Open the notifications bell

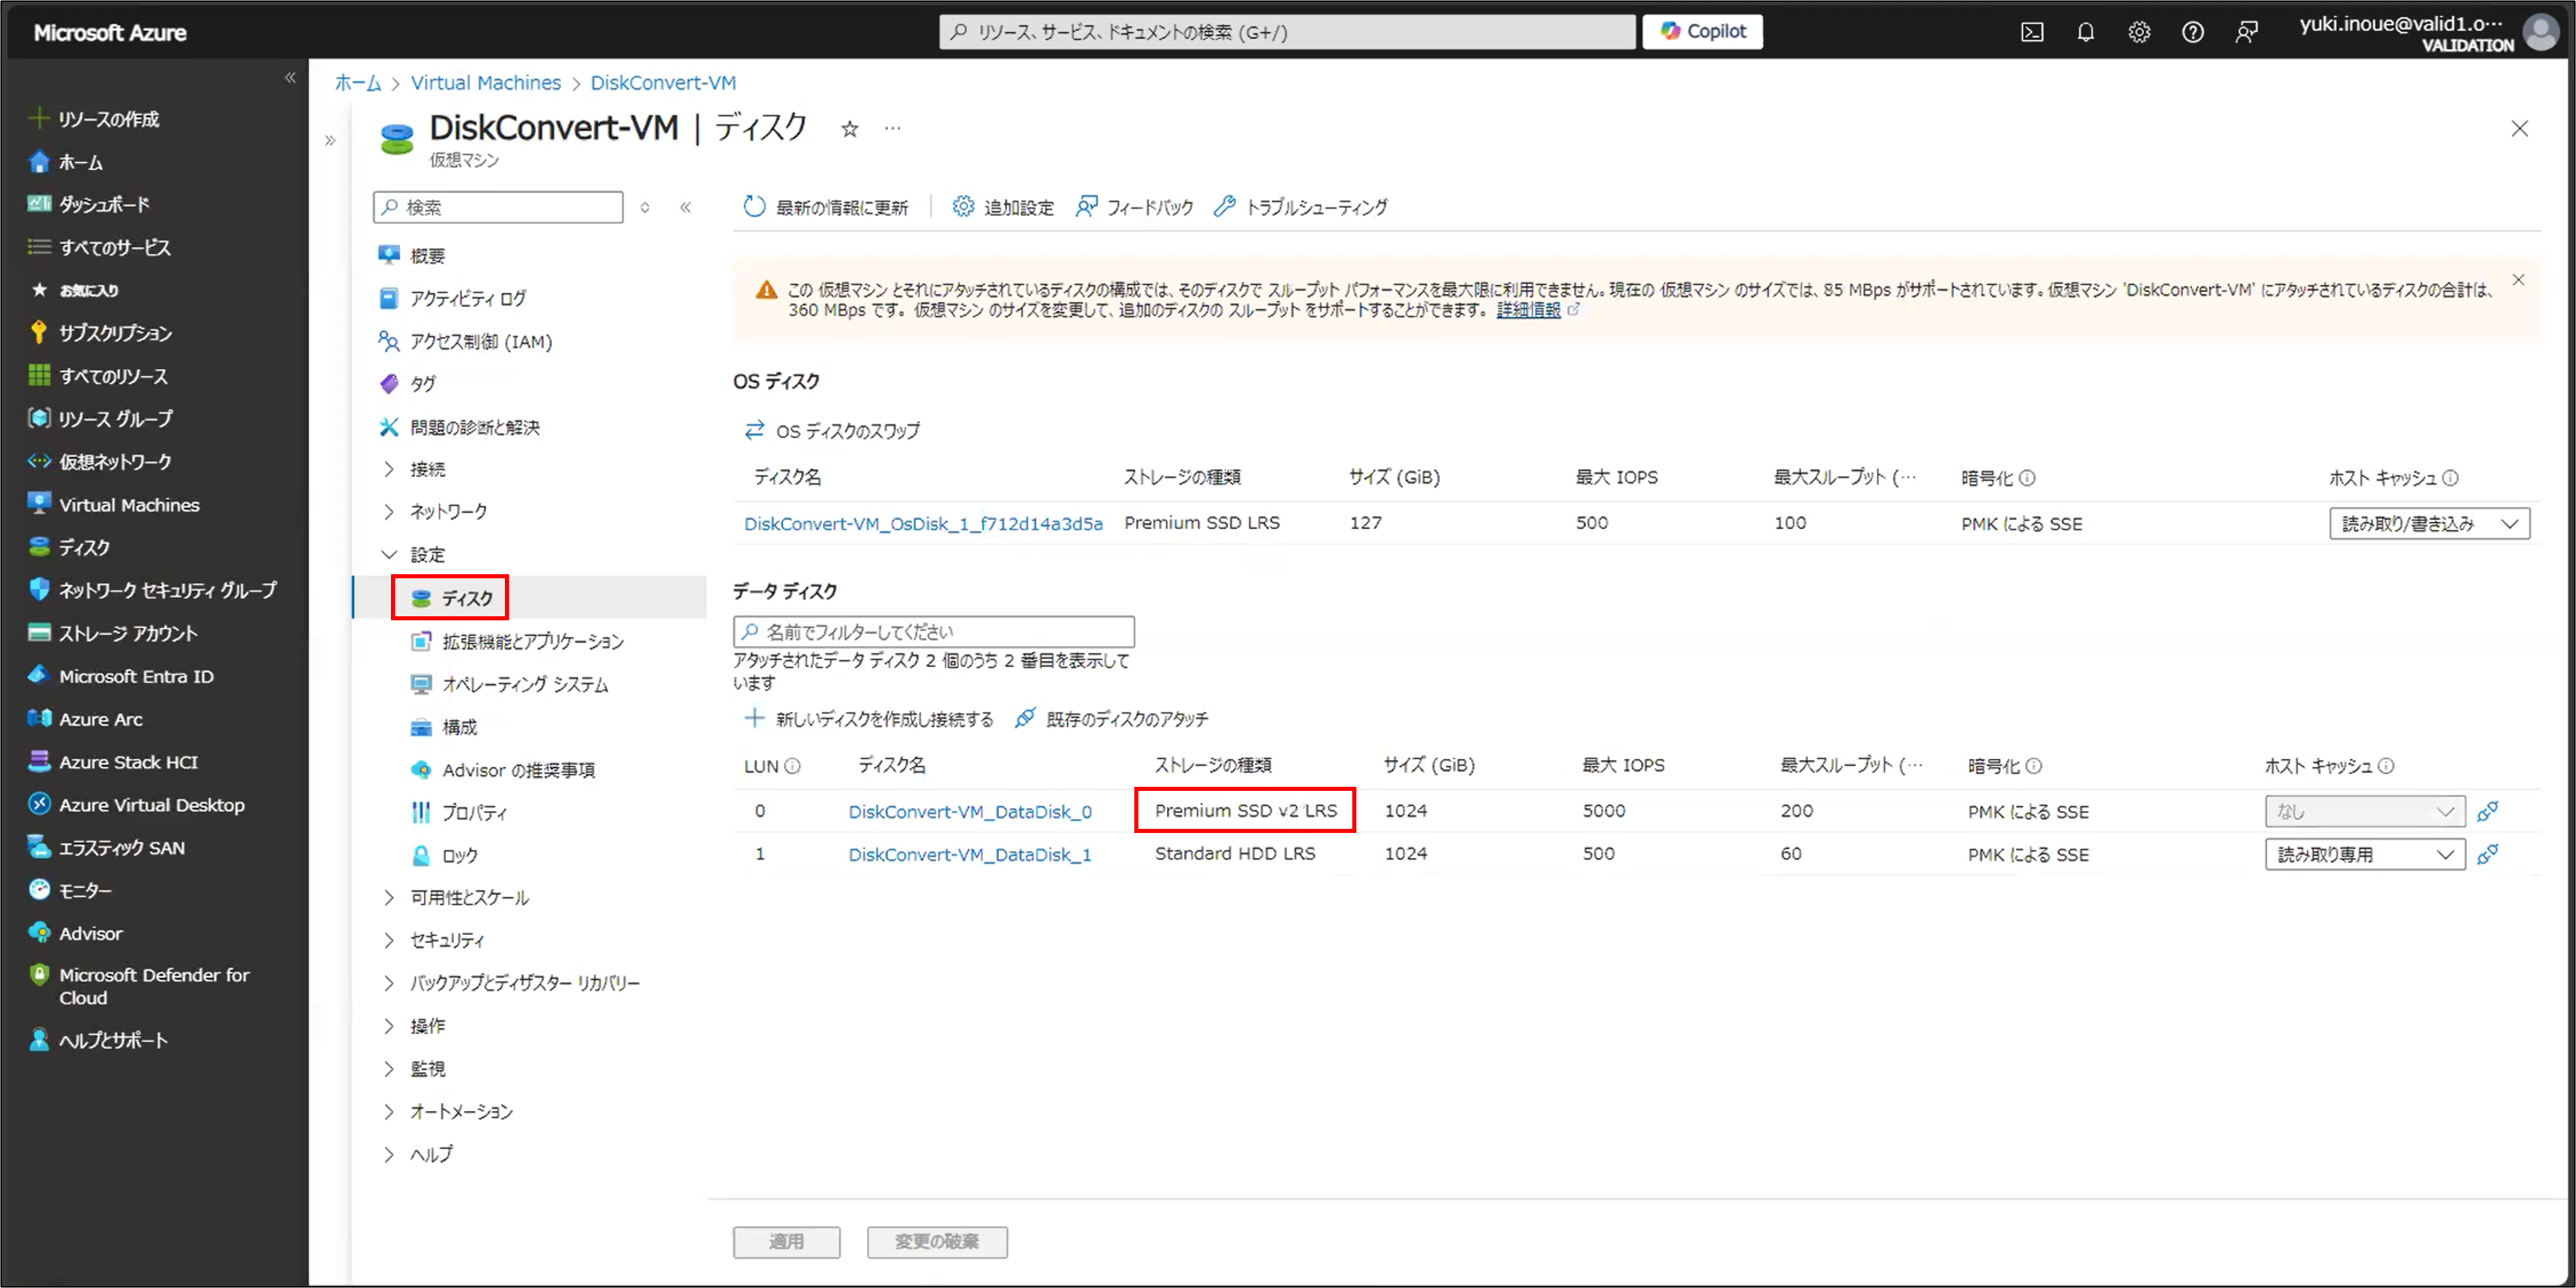(x=2085, y=32)
